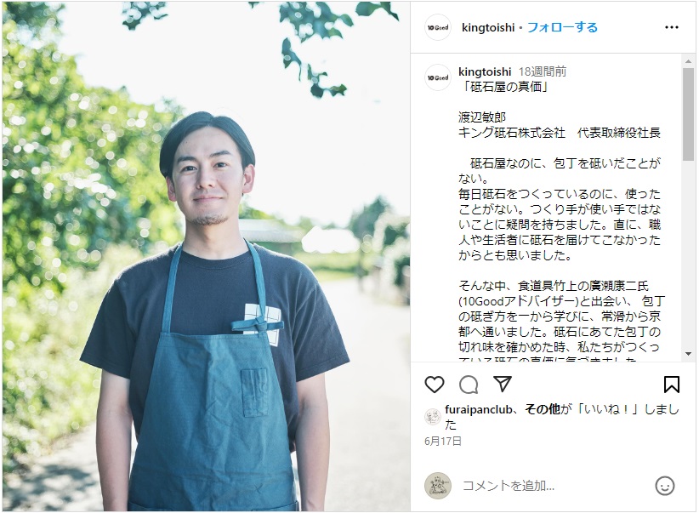Click the 10Good avatar beside the caption
Screen dimensions: 699x513
tap(438, 77)
